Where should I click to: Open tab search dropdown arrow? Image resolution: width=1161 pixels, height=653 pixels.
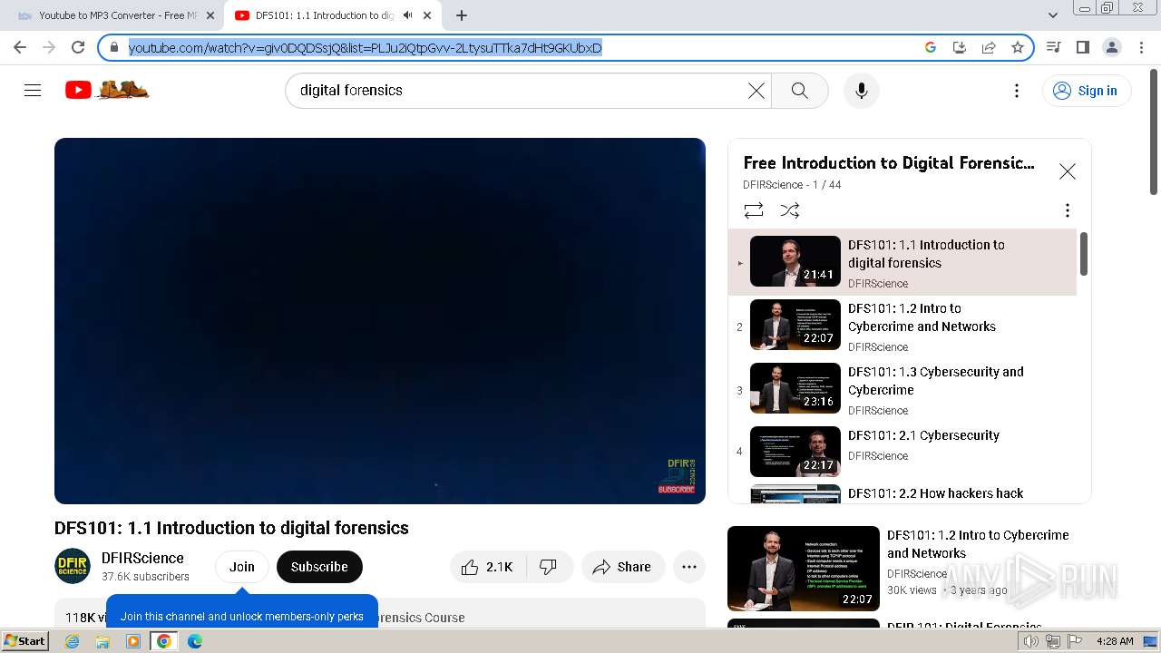1053,15
